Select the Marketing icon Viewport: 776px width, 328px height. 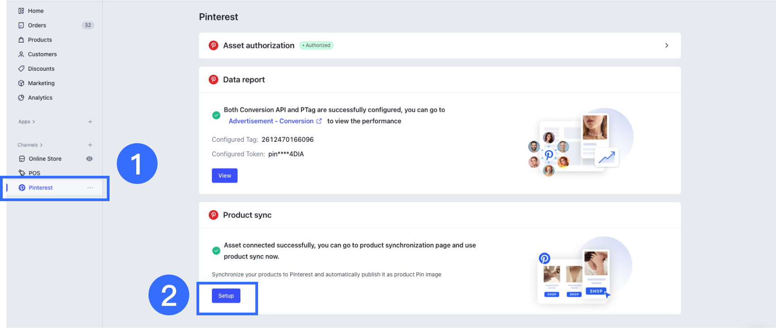click(x=21, y=83)
